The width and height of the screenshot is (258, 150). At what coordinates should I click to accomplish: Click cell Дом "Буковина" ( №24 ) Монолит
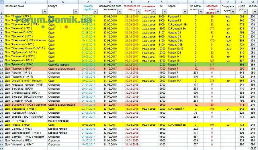(26, 105)
